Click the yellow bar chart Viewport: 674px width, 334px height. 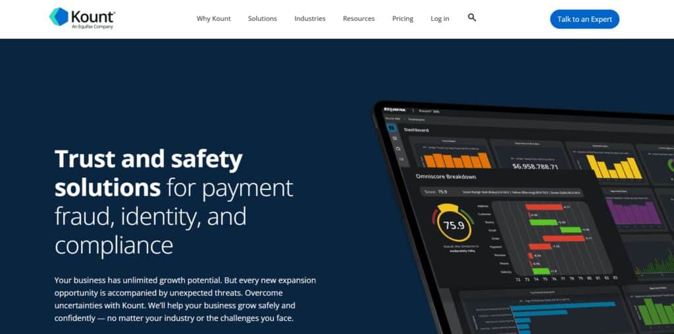pos(614,166)
